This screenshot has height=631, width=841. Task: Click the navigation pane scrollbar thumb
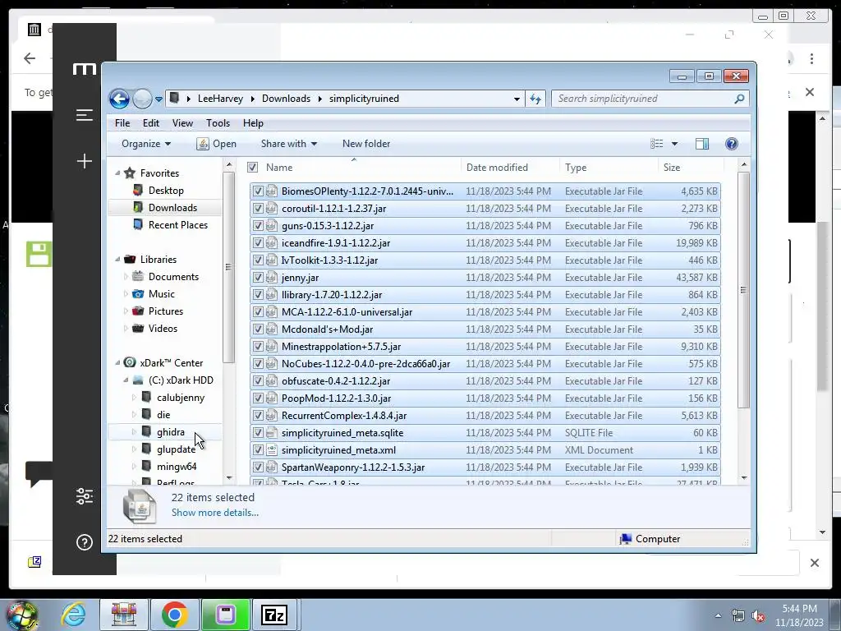(x=228, y=267)
